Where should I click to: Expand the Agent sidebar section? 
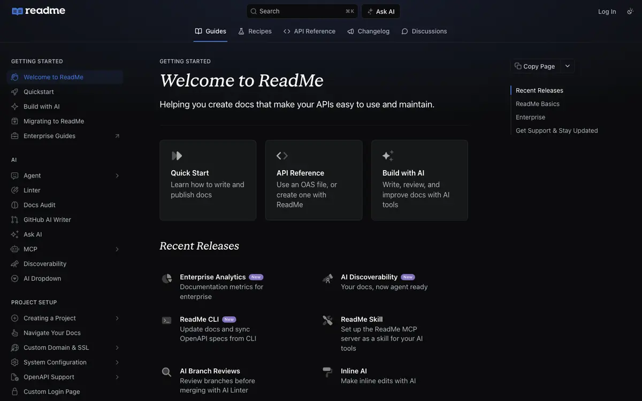coord(117,175)
